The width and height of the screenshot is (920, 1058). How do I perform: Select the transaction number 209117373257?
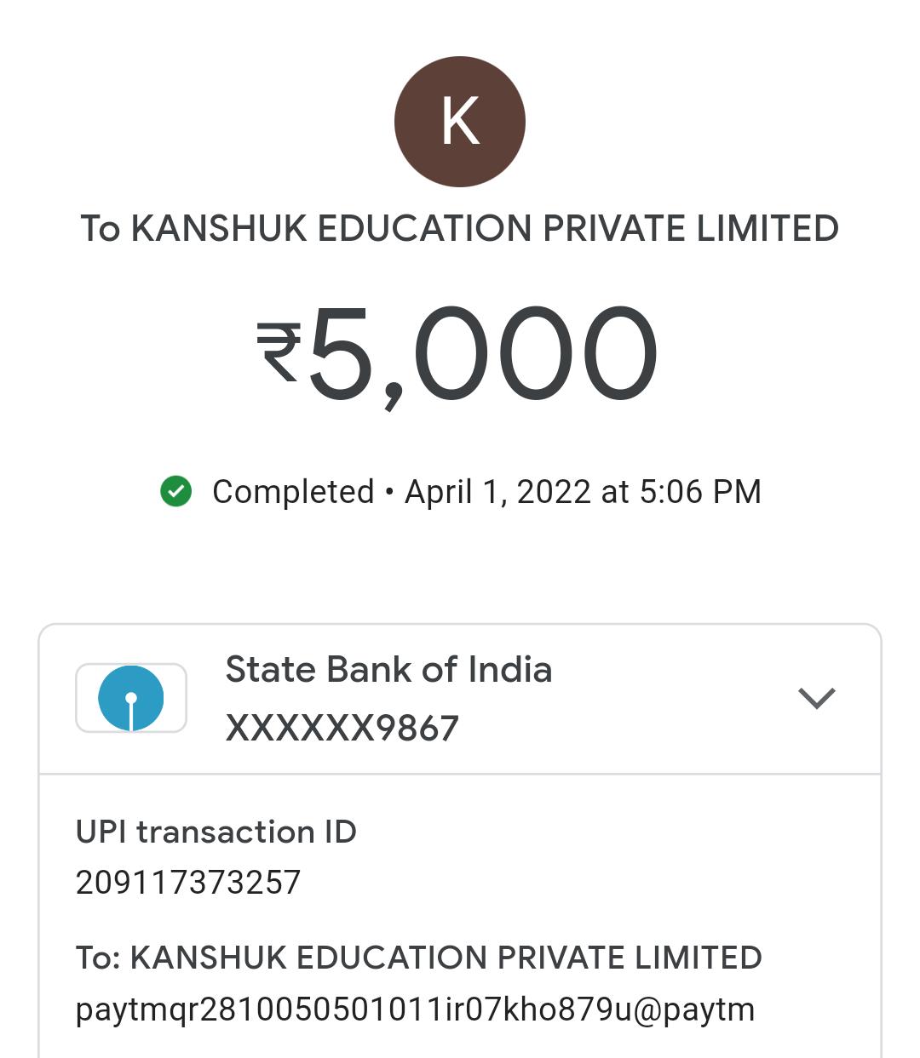[x=188, y=883]
